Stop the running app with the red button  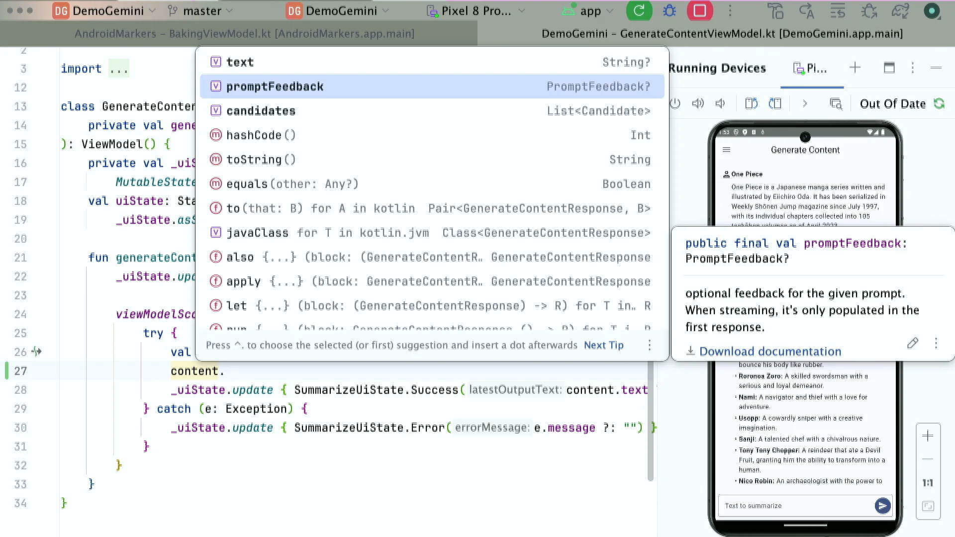699,10
